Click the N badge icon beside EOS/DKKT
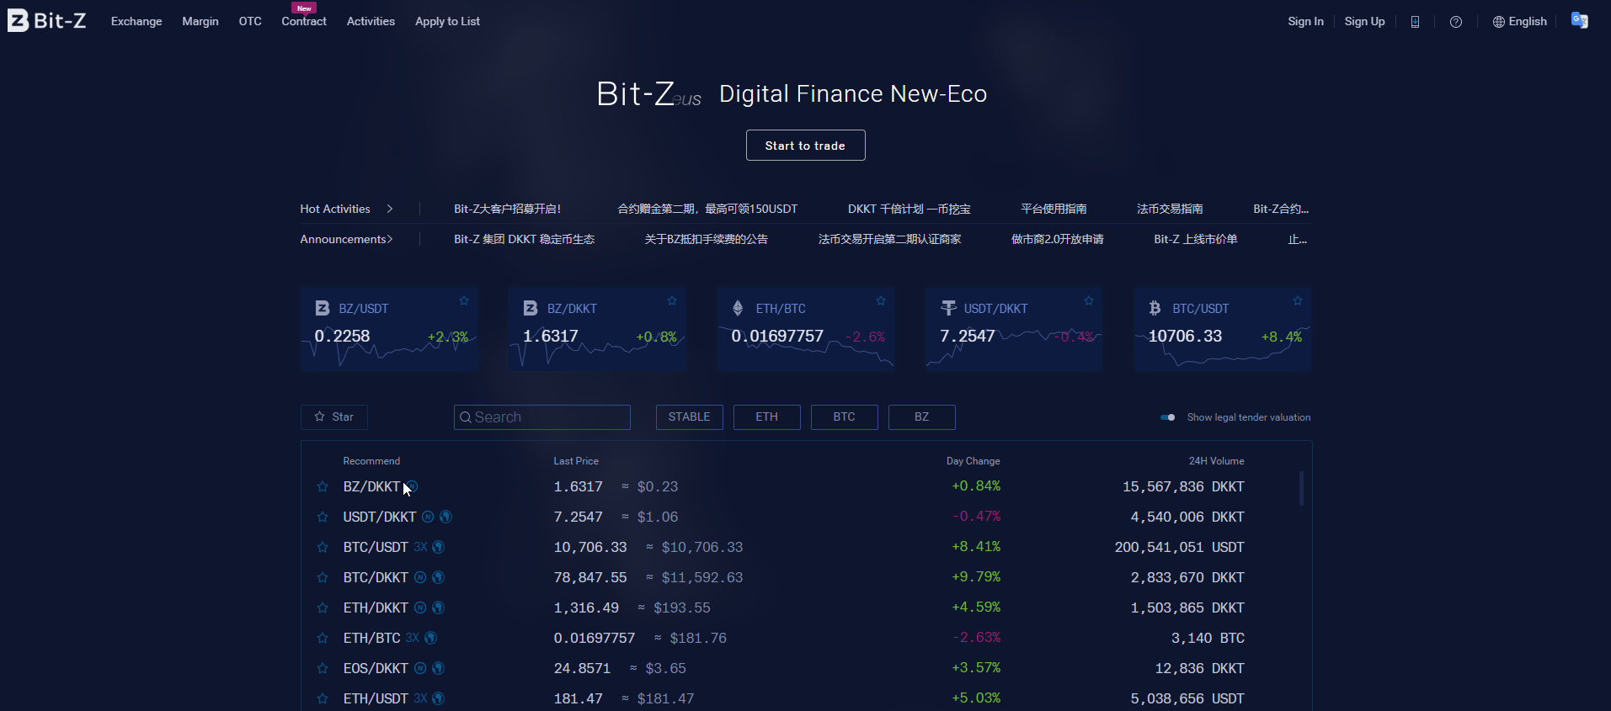Image resolution: width=1611 pixels, height=711 pixels. pyautogui.click(x=420, y=668)
